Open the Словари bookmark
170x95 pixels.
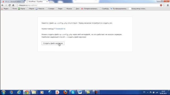click(x=50, y=9)
